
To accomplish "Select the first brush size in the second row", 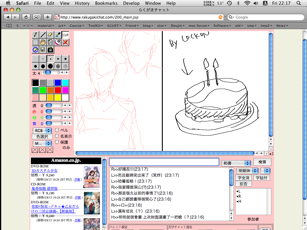I will [35, 66].
